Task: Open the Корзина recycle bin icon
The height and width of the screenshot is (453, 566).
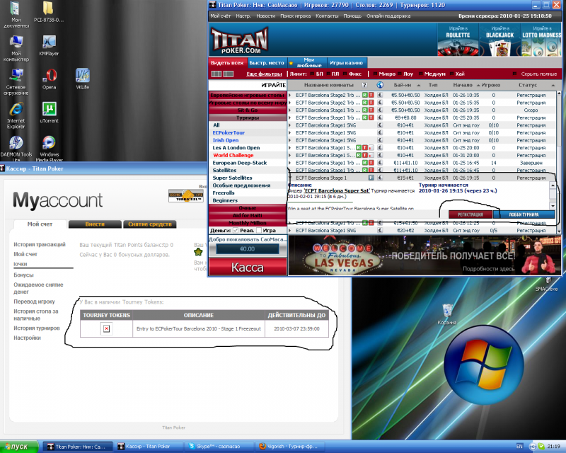Action: pos(447,314)
